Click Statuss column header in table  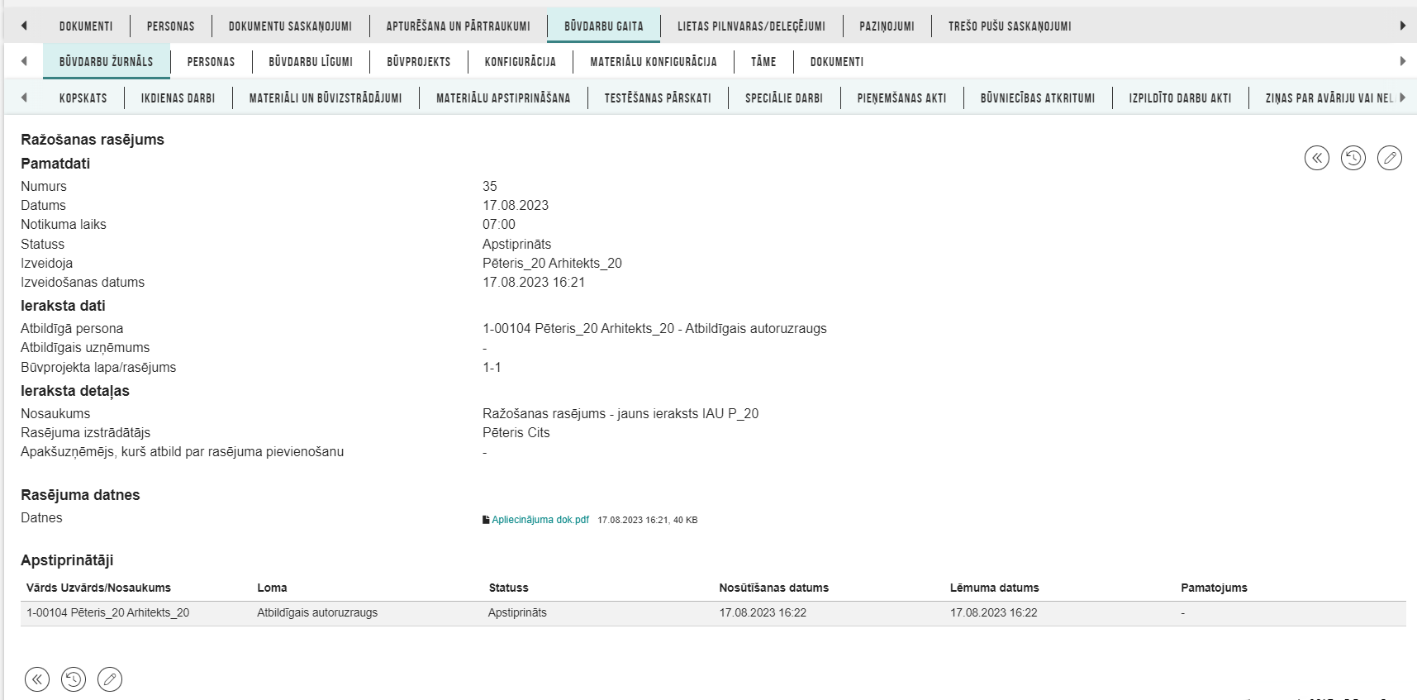point(508,588)
